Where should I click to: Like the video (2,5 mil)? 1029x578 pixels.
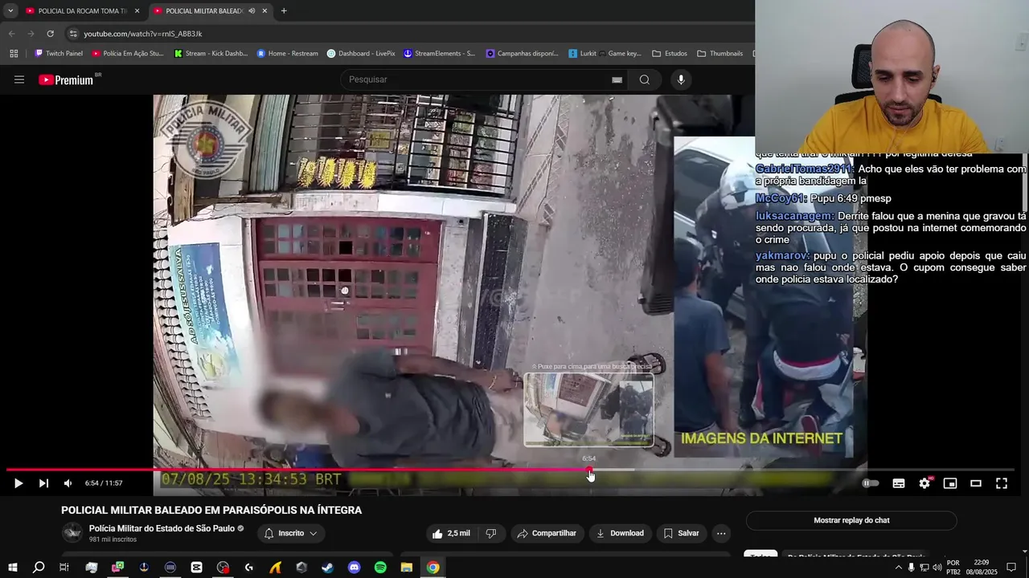[450, 533]
